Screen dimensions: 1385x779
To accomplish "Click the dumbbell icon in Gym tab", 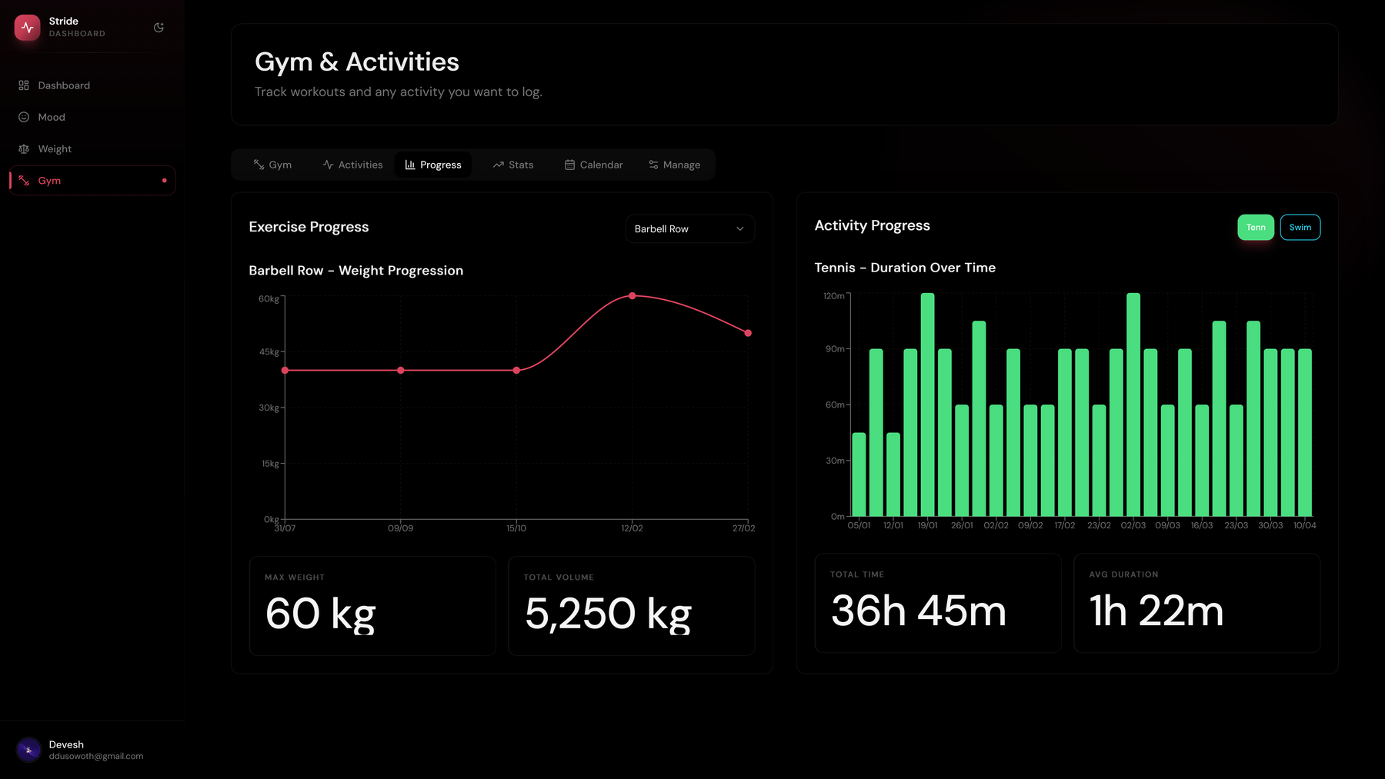I will point(259,165).
